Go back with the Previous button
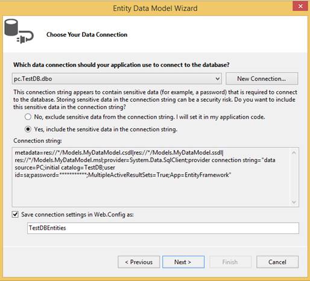The height and width of the screenshot is (281, 310). (139, 262)
